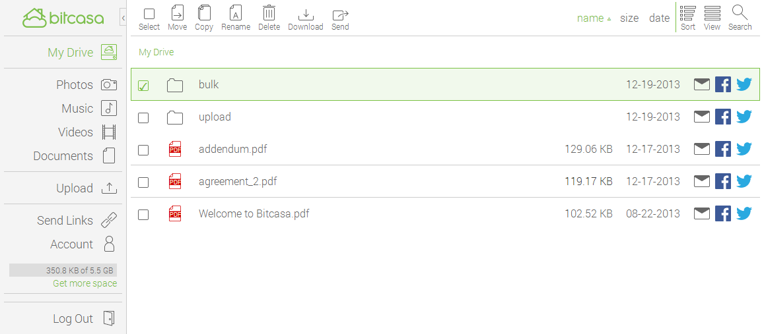Click the Move toolbar icon

(177, 18)
